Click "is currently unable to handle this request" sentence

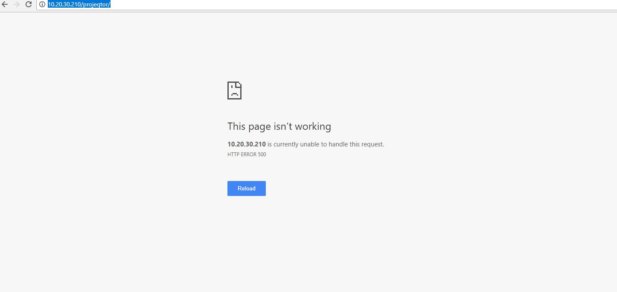pyautogui.click(x=326, y=144)
